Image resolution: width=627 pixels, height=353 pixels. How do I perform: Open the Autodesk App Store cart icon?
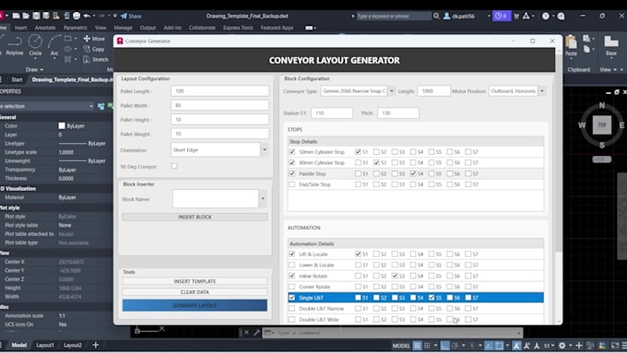[516, 16]
